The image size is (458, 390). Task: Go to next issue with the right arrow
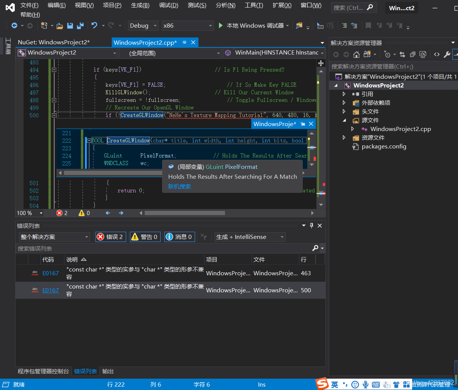pyautogui.click(x=121, y=213)
